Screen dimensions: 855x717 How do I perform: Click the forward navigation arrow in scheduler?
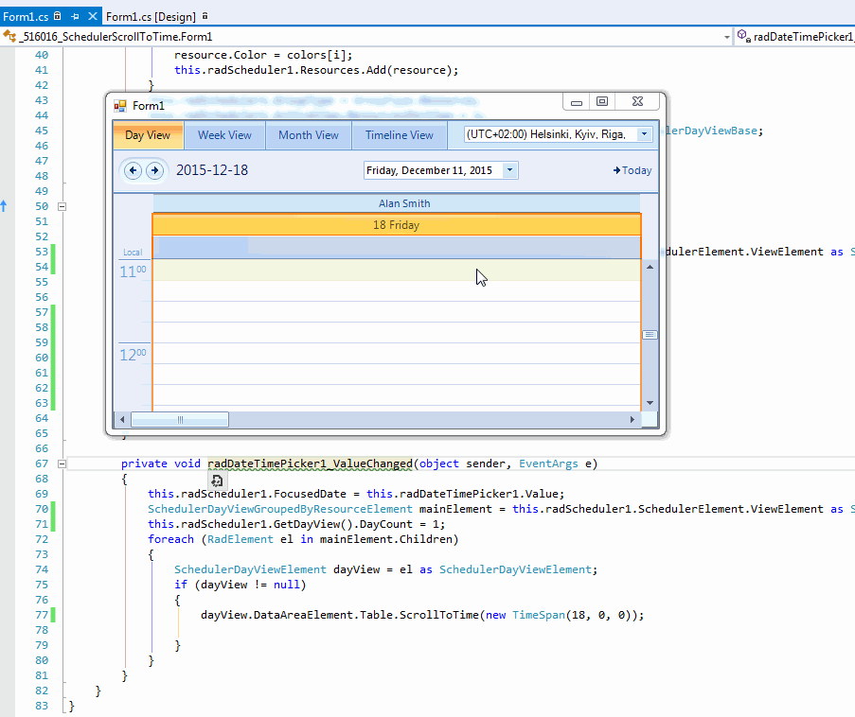click(153, 170)
